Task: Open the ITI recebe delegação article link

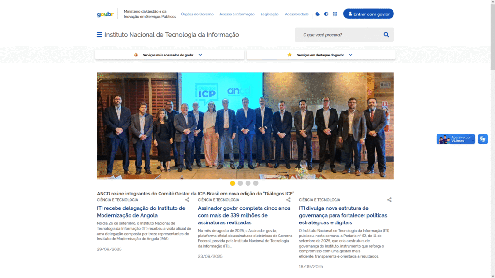Action: tap(141, 212)
